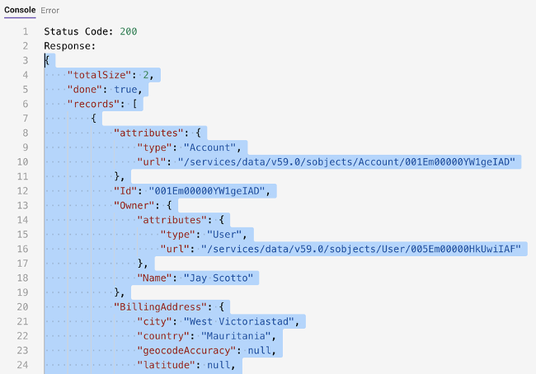The height and width of the screenshot is (374, 536).
Task: Click the "country" key
Action: coord(163,336)
